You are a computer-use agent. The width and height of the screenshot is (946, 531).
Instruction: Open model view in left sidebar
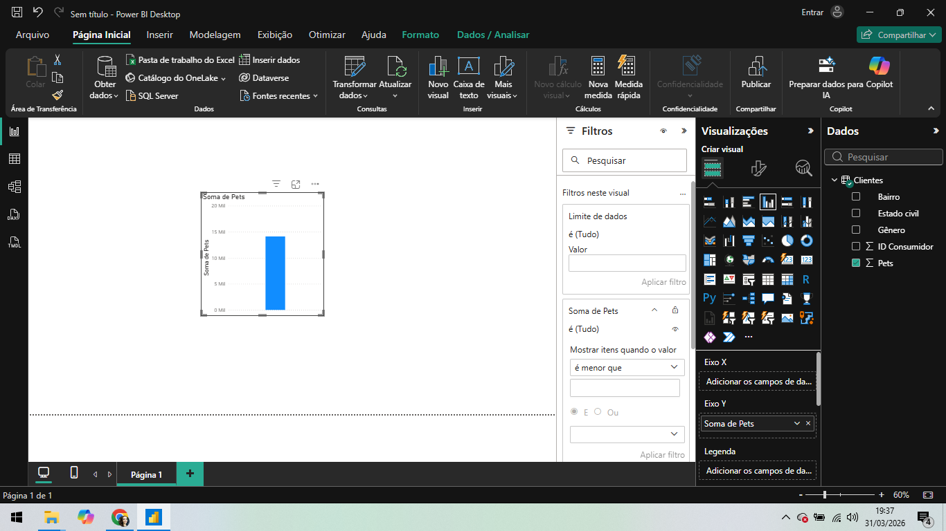click(x=14, y=187)
